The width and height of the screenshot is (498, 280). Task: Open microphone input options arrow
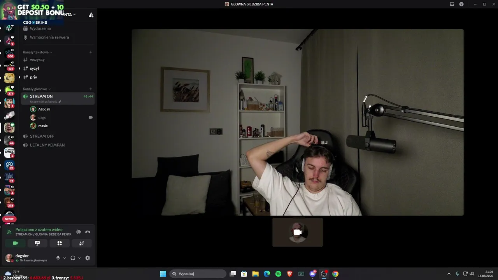(x=65, y=258)
